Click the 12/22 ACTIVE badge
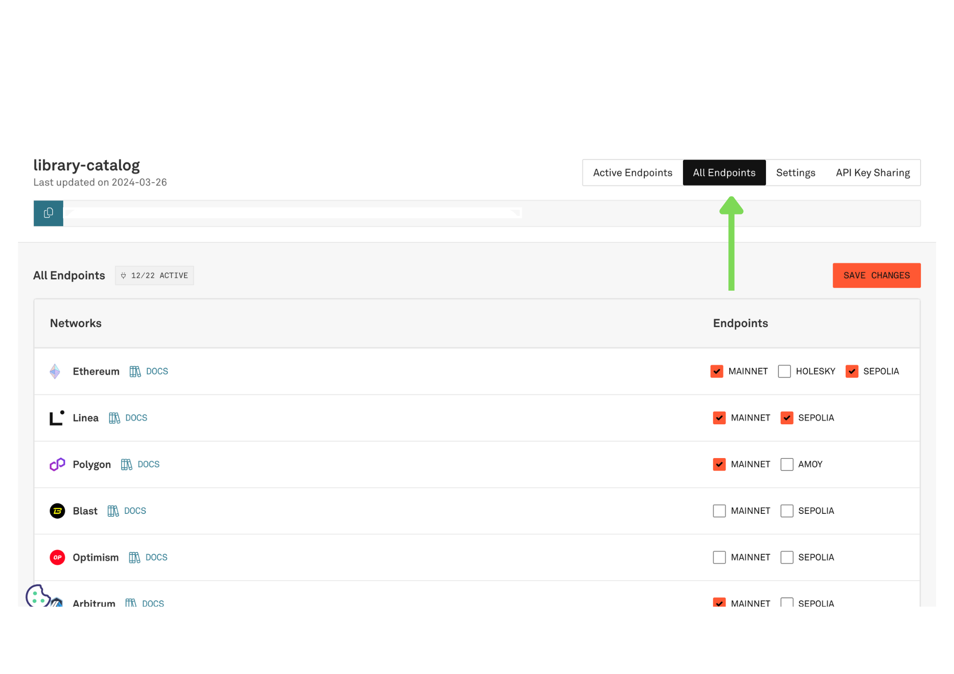Image resolution: width=954 pixels, height=674 pixels. tap(154, 275)
